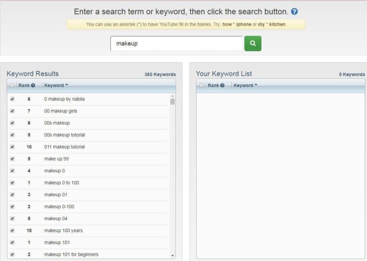This screenshot has width=367, height=261.
Task: Sort Your Keyword List by Rank column
Action: coord(213,85)
